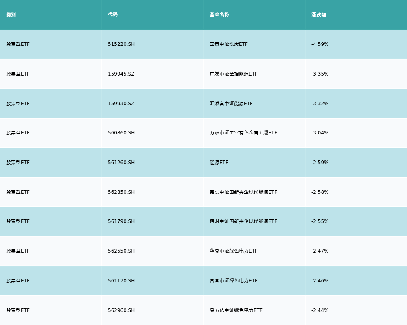Click 股票型ETF in the 561790.SH row
Screen dimensions: 407x325
tap(18, 221)
